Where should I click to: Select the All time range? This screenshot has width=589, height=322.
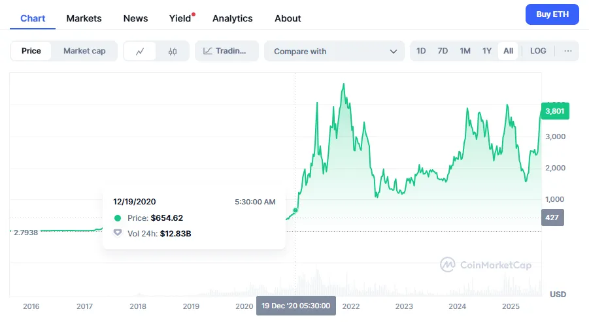[508, 51]
